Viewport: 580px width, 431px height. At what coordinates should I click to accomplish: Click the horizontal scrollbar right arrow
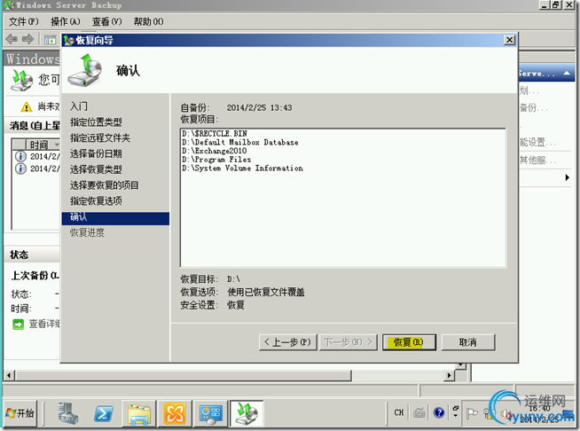(449, 375)
